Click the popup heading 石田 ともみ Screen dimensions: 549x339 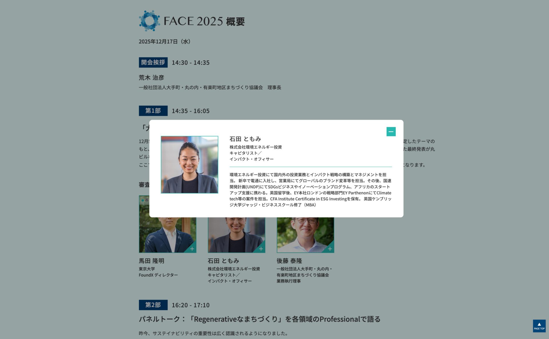245,139
